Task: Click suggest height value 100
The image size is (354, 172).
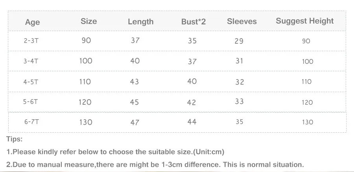Action: 308,61
